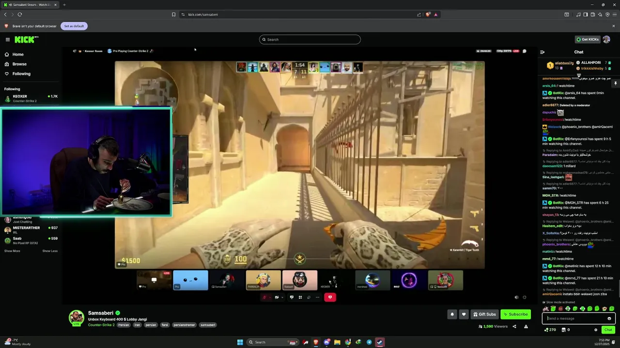Image resolution: width=620 pixels, height=348 pixels.
Task: Open weather widget showing 7°C Mostly cloudy
Action: coord(17,342)
